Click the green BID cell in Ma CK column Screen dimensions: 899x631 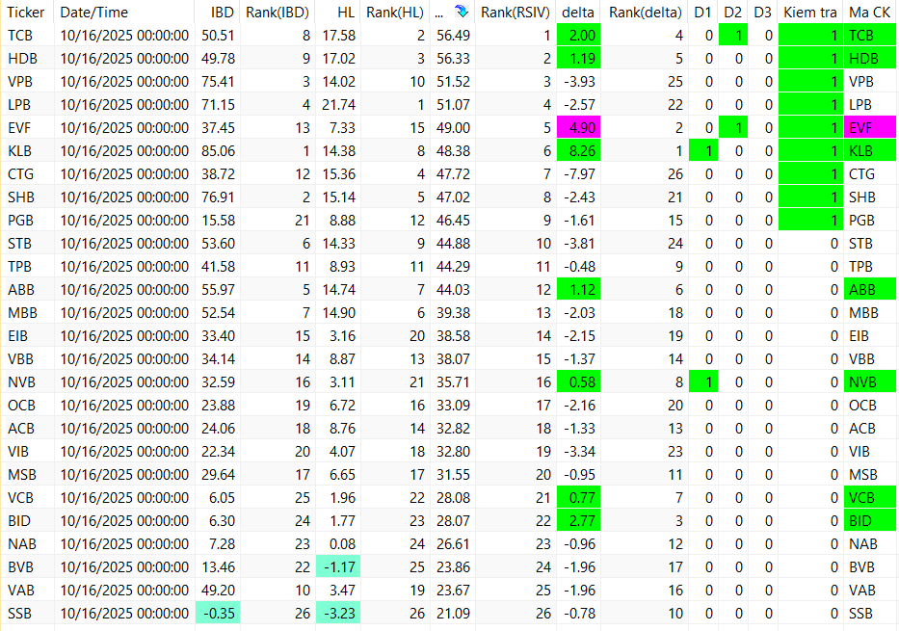tap(870, 521)
